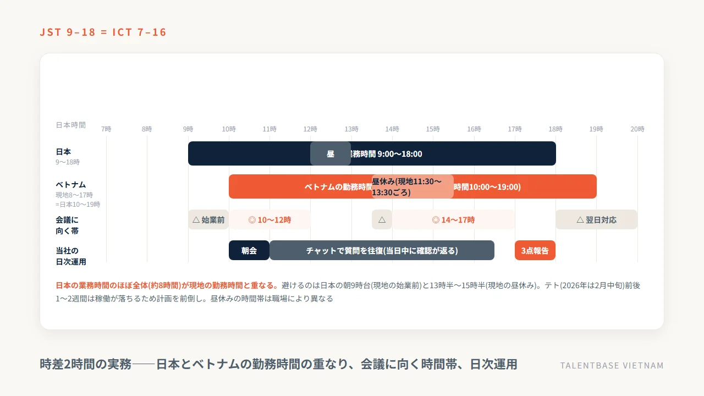Click the 昼休み(現地11:30〜13:30ごろ) block
The width and height of the screenshot is (704, 396).
[413, 186]
